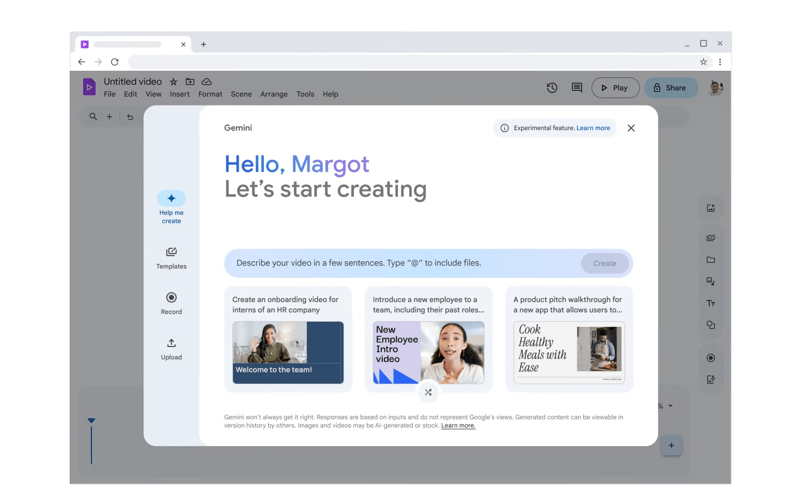Viewport: 795px width, 504px height.
Task: Star the Untitled video document
Action: [174, 82]
